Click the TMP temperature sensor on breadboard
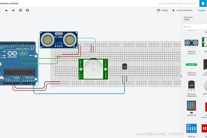 [125, 67]
